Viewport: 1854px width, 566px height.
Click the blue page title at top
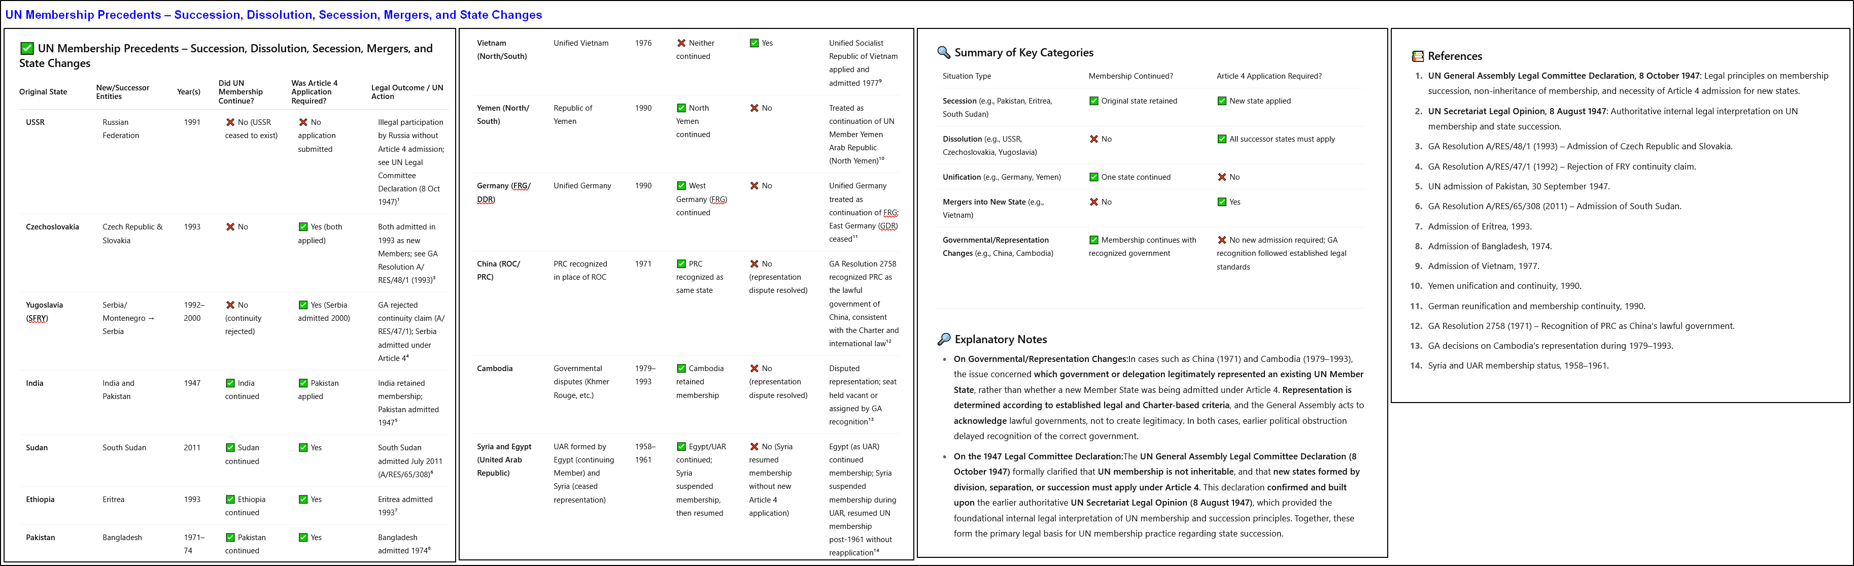(273, 14)
